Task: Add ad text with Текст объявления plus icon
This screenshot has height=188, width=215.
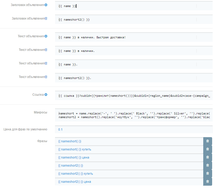Action: pyautogui.click(x=46, y=36)
